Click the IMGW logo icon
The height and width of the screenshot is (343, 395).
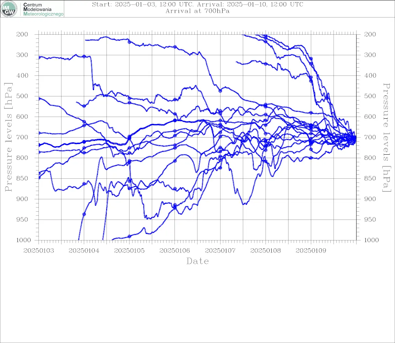pos(9,9)
